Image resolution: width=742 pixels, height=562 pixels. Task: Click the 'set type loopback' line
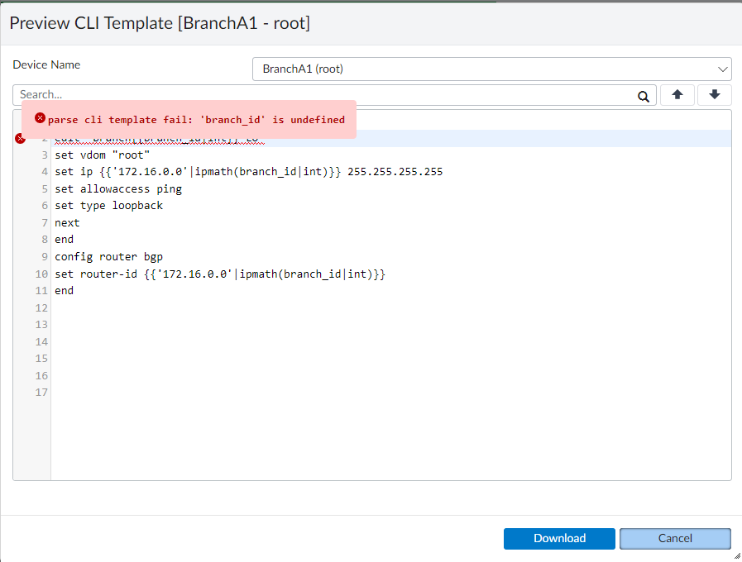109,206
